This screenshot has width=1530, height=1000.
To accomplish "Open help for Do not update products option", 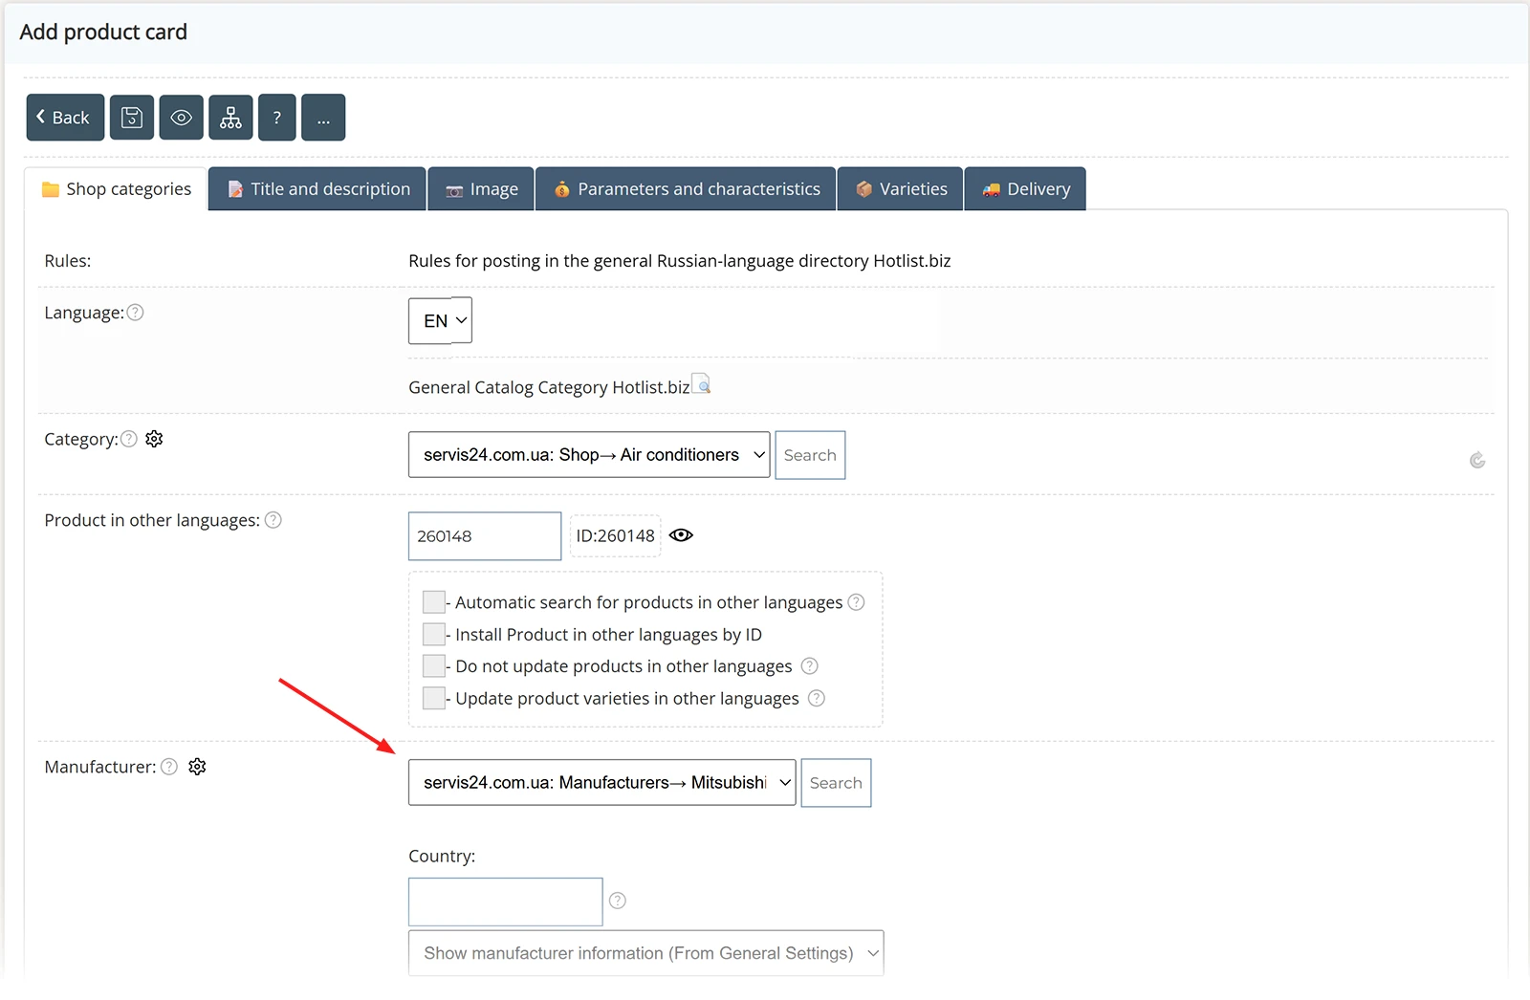I will tap(810, 665).
